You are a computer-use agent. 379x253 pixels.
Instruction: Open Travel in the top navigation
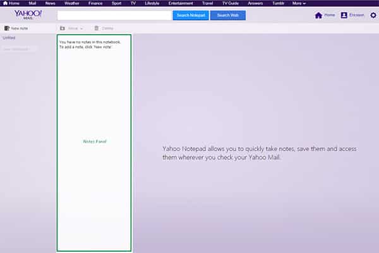[x=208, y=3]
